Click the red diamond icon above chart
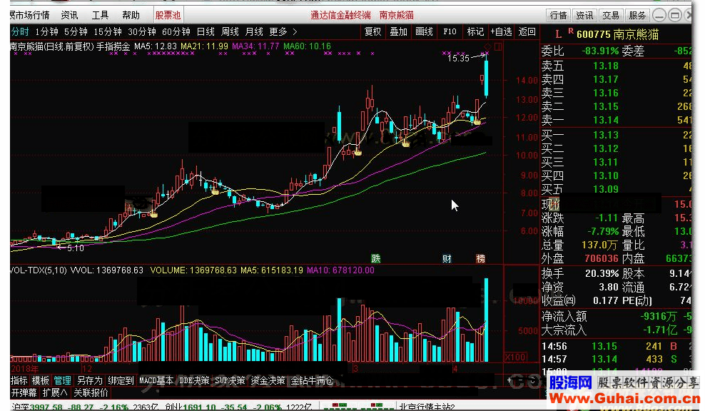This screenshot has width=705, height=411. (x=487, y=47)
